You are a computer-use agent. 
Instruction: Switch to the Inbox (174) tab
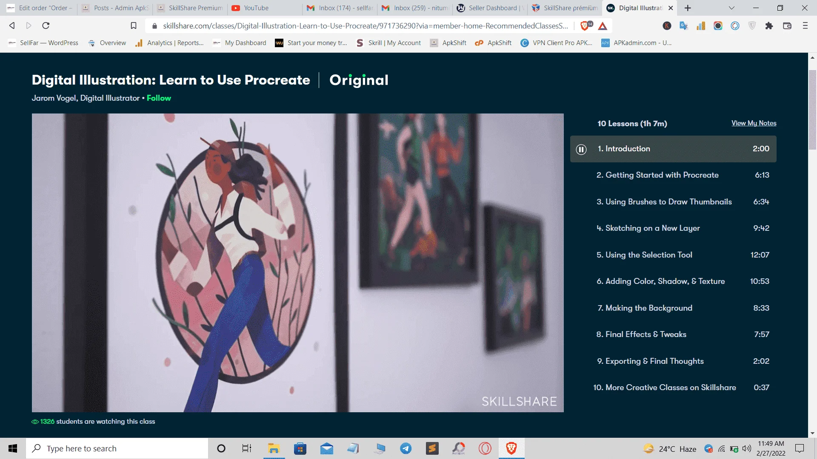coord(340,8)
